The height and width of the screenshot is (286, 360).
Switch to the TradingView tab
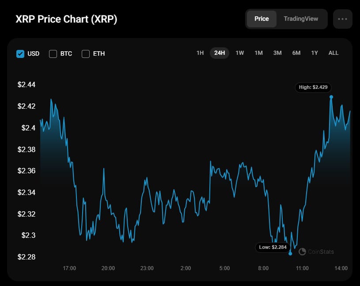(x=301, y=19)
